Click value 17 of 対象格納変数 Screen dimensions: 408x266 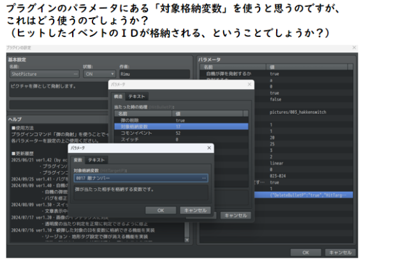(178, 127)
